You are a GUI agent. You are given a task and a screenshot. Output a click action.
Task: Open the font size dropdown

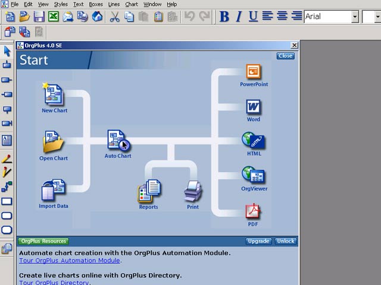click(377, 17)
